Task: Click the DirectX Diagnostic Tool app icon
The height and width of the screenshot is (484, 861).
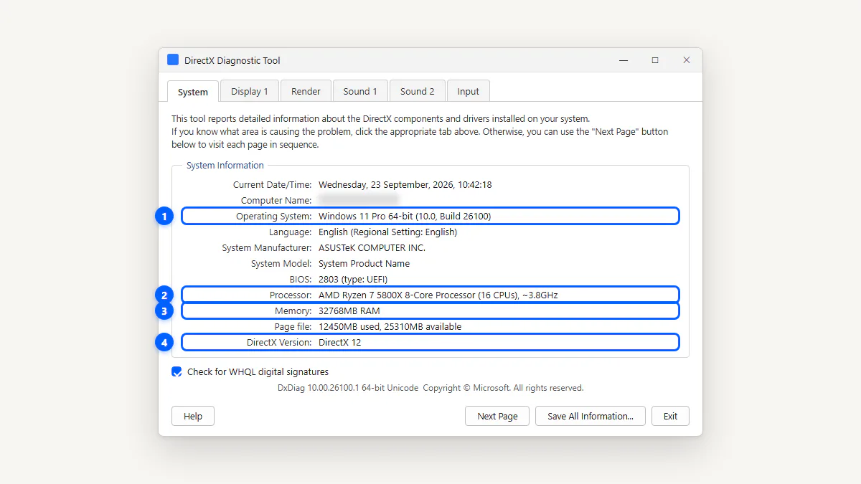Action: (x=173, y=60)
